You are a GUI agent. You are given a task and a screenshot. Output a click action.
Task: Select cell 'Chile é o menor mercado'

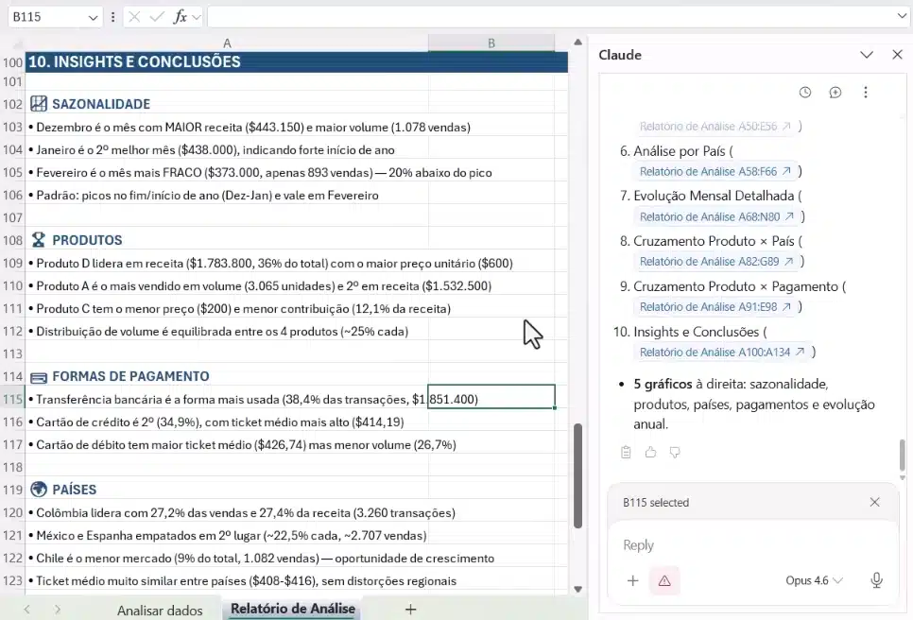(x=227, y=559)
